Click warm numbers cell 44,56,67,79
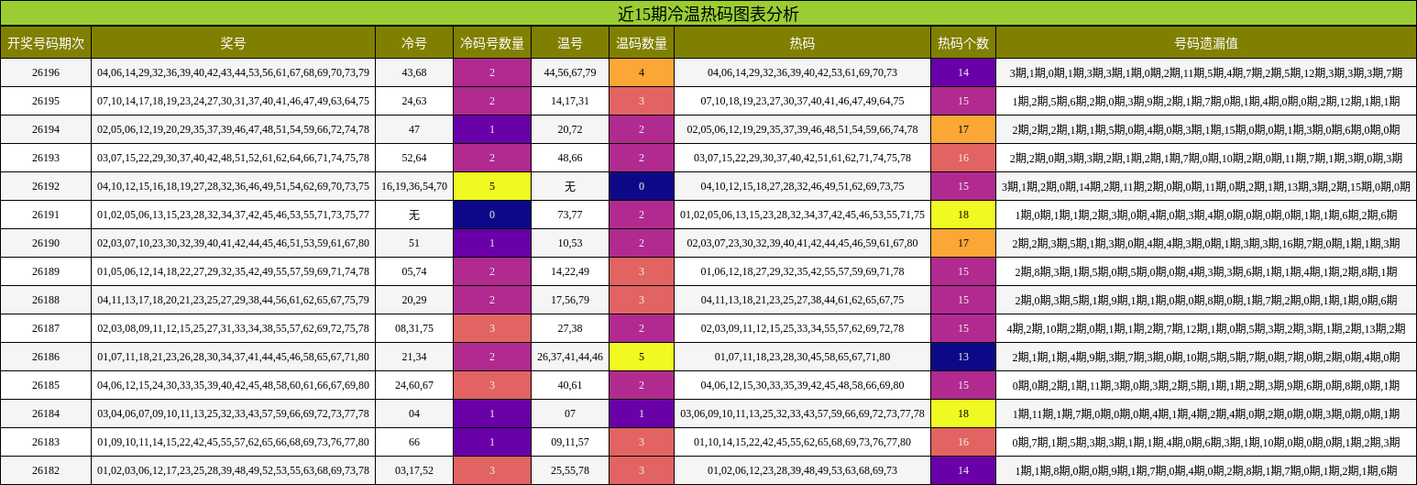The width and height of the screenshot is (1417, 485). click(x=570, y=72)
